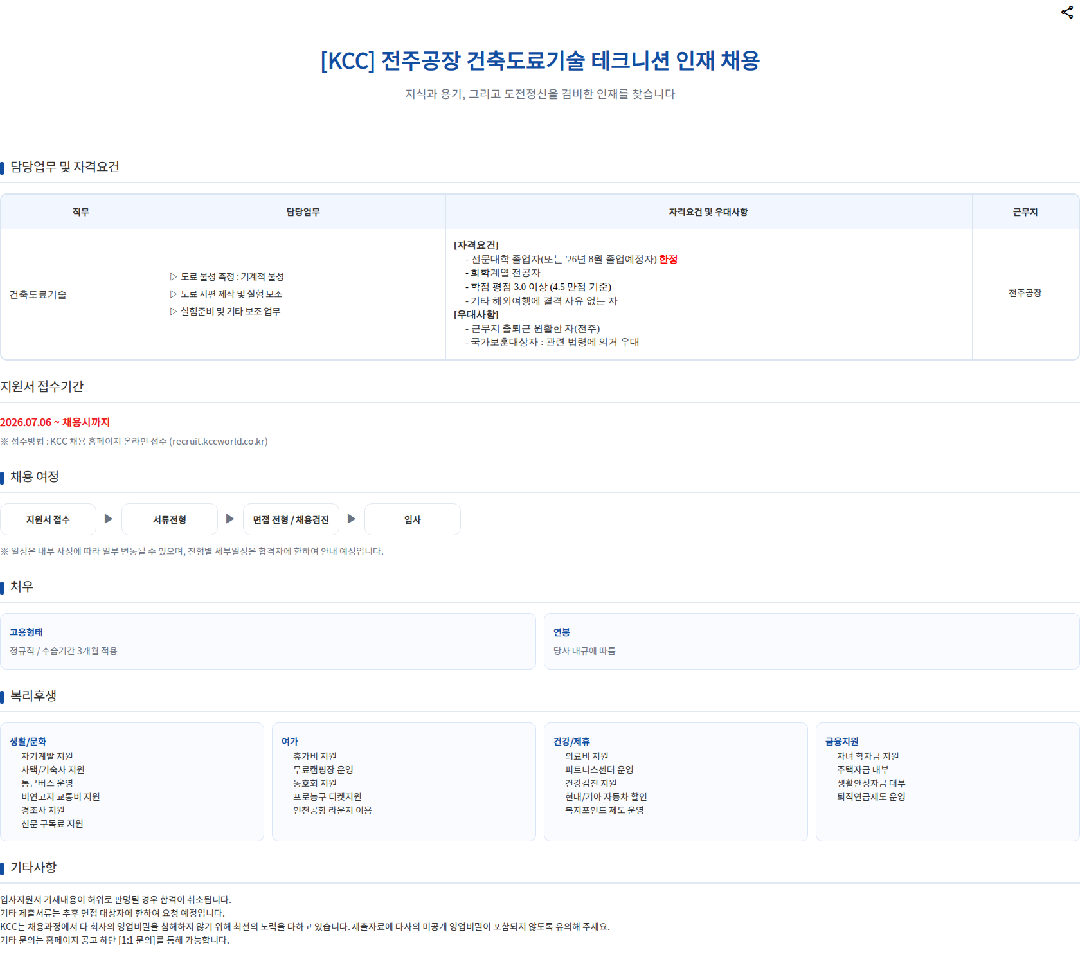This screenshot has width=1080, height=966.
Task: Click the '여가' benefits card title
Action: pos(290,742)
